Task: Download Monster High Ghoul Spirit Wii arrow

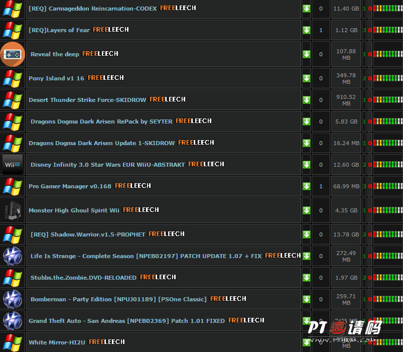Action: click(x=306, y=210)
